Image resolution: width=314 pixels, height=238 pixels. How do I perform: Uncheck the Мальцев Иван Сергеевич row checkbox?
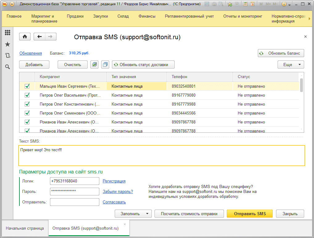click(27, 86)
